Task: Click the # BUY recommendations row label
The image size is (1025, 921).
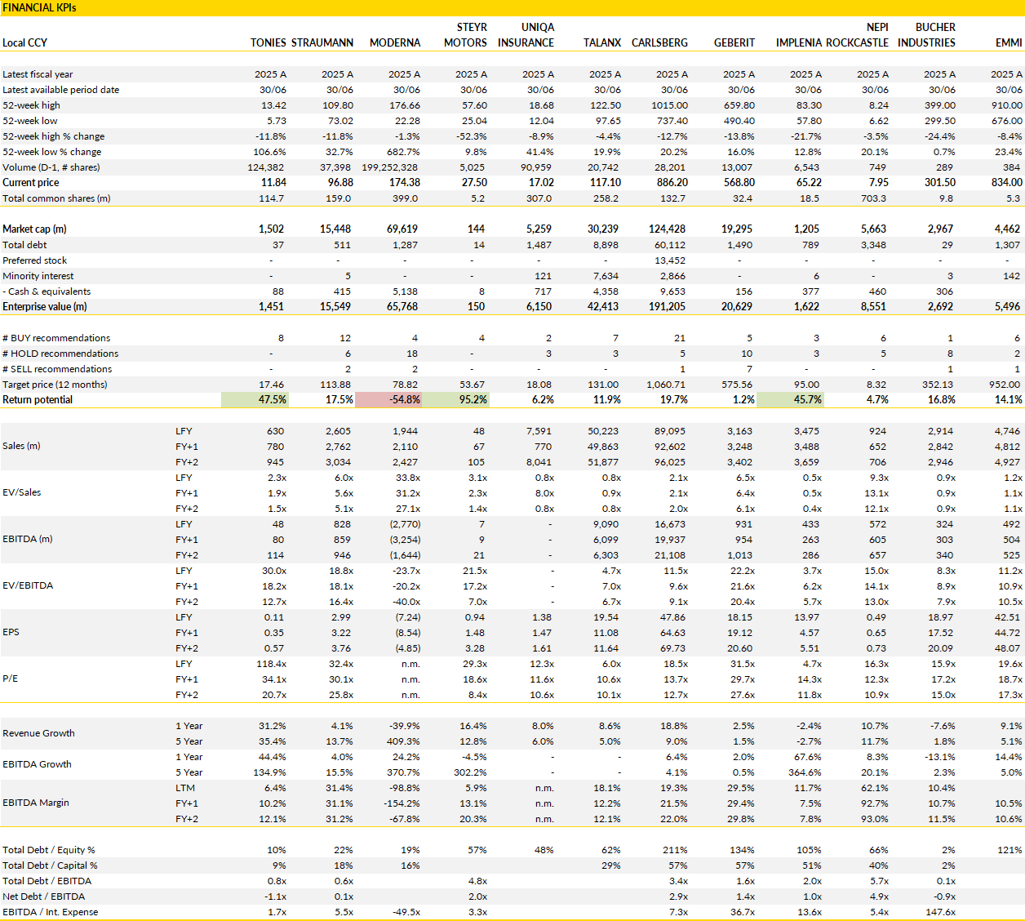Action: (56, 338)
